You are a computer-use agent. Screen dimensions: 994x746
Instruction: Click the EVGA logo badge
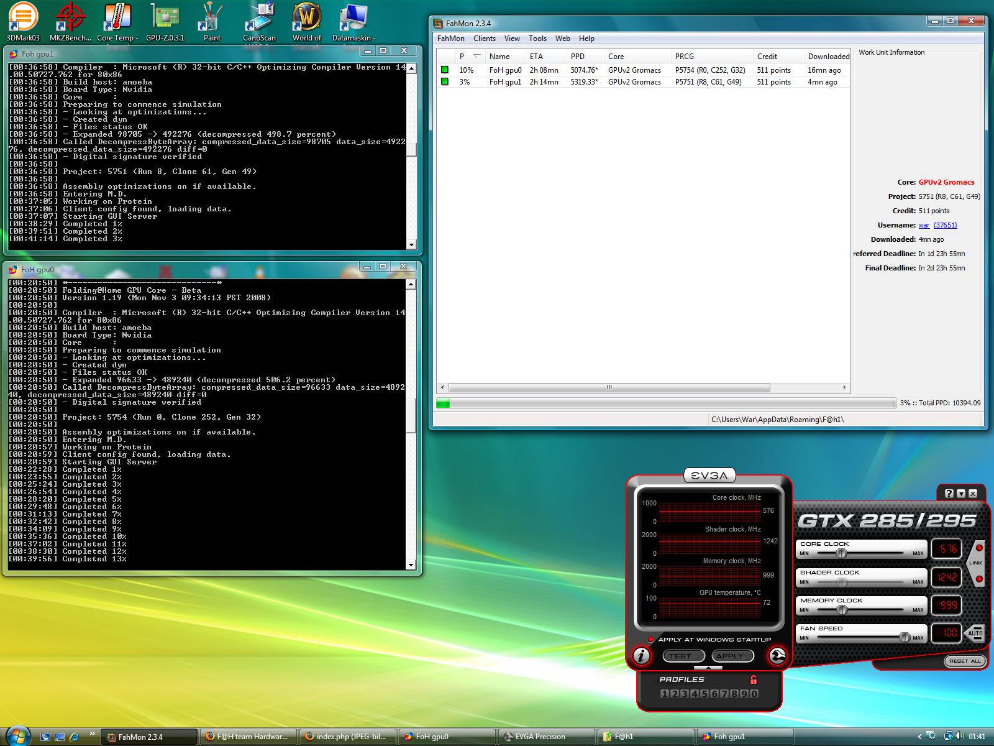pyautogui.click(x=709, y=476)
